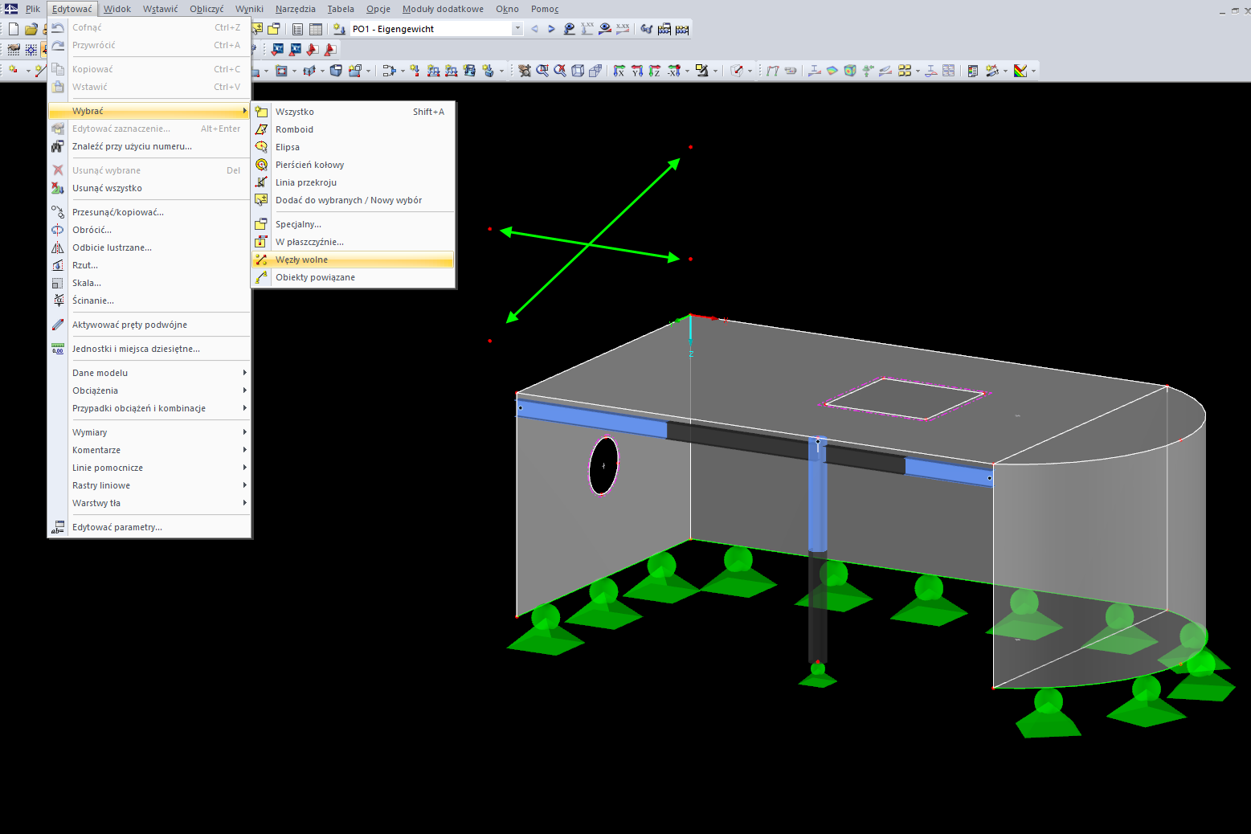
Task: Click Odbicie lustrzane... menu entry
Action: coord(149,247)
